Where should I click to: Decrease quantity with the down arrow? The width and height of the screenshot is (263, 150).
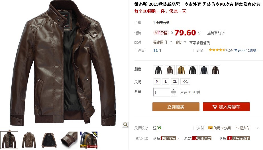174,94
